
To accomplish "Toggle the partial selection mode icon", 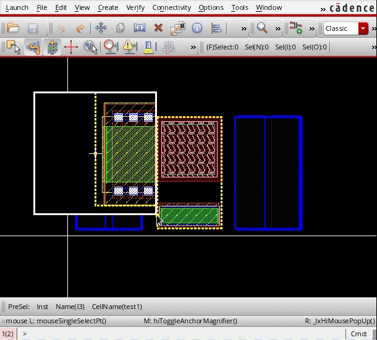I will (x=13, y=47).
